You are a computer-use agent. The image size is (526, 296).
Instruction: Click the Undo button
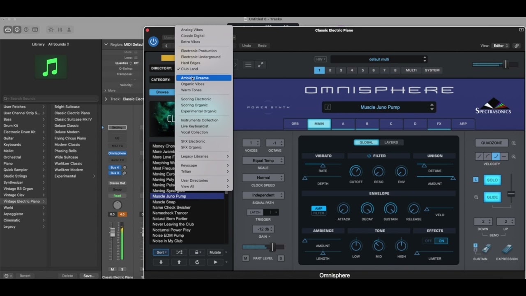point(247,46)
